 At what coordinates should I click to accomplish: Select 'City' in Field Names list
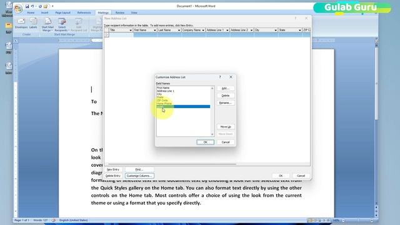[x=159, y=94]
